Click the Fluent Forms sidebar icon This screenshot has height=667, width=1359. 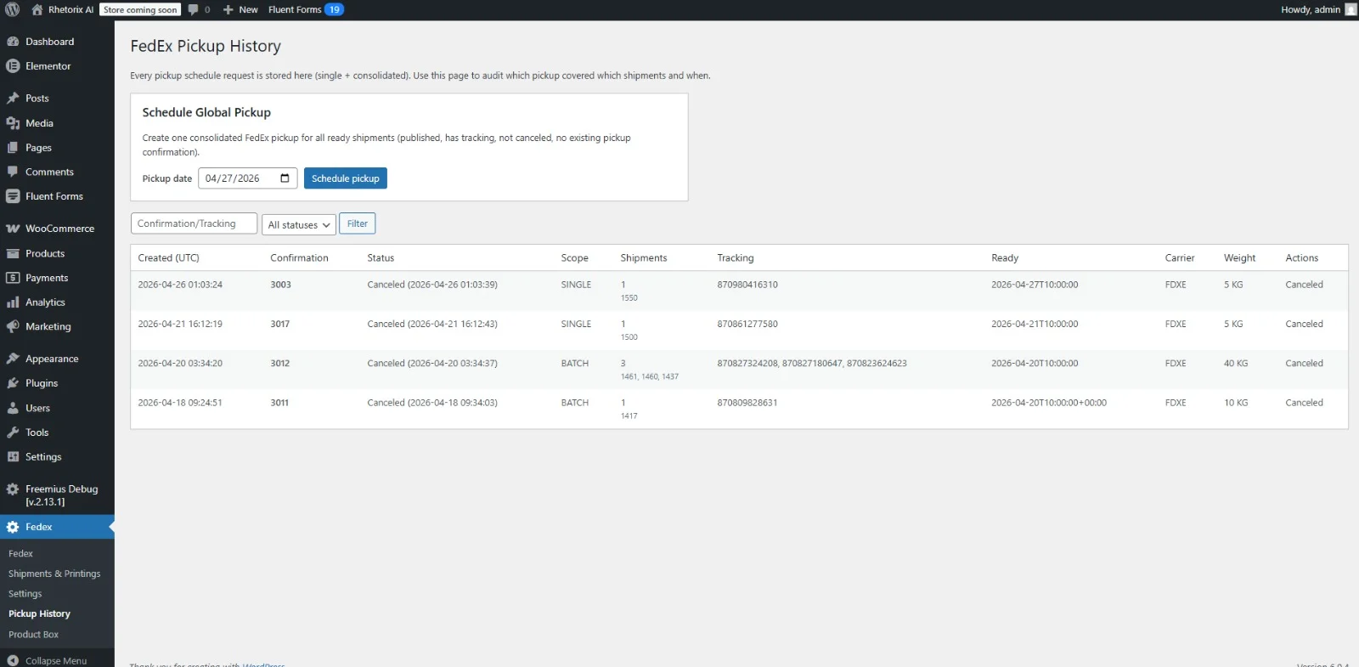coord(13,196)
